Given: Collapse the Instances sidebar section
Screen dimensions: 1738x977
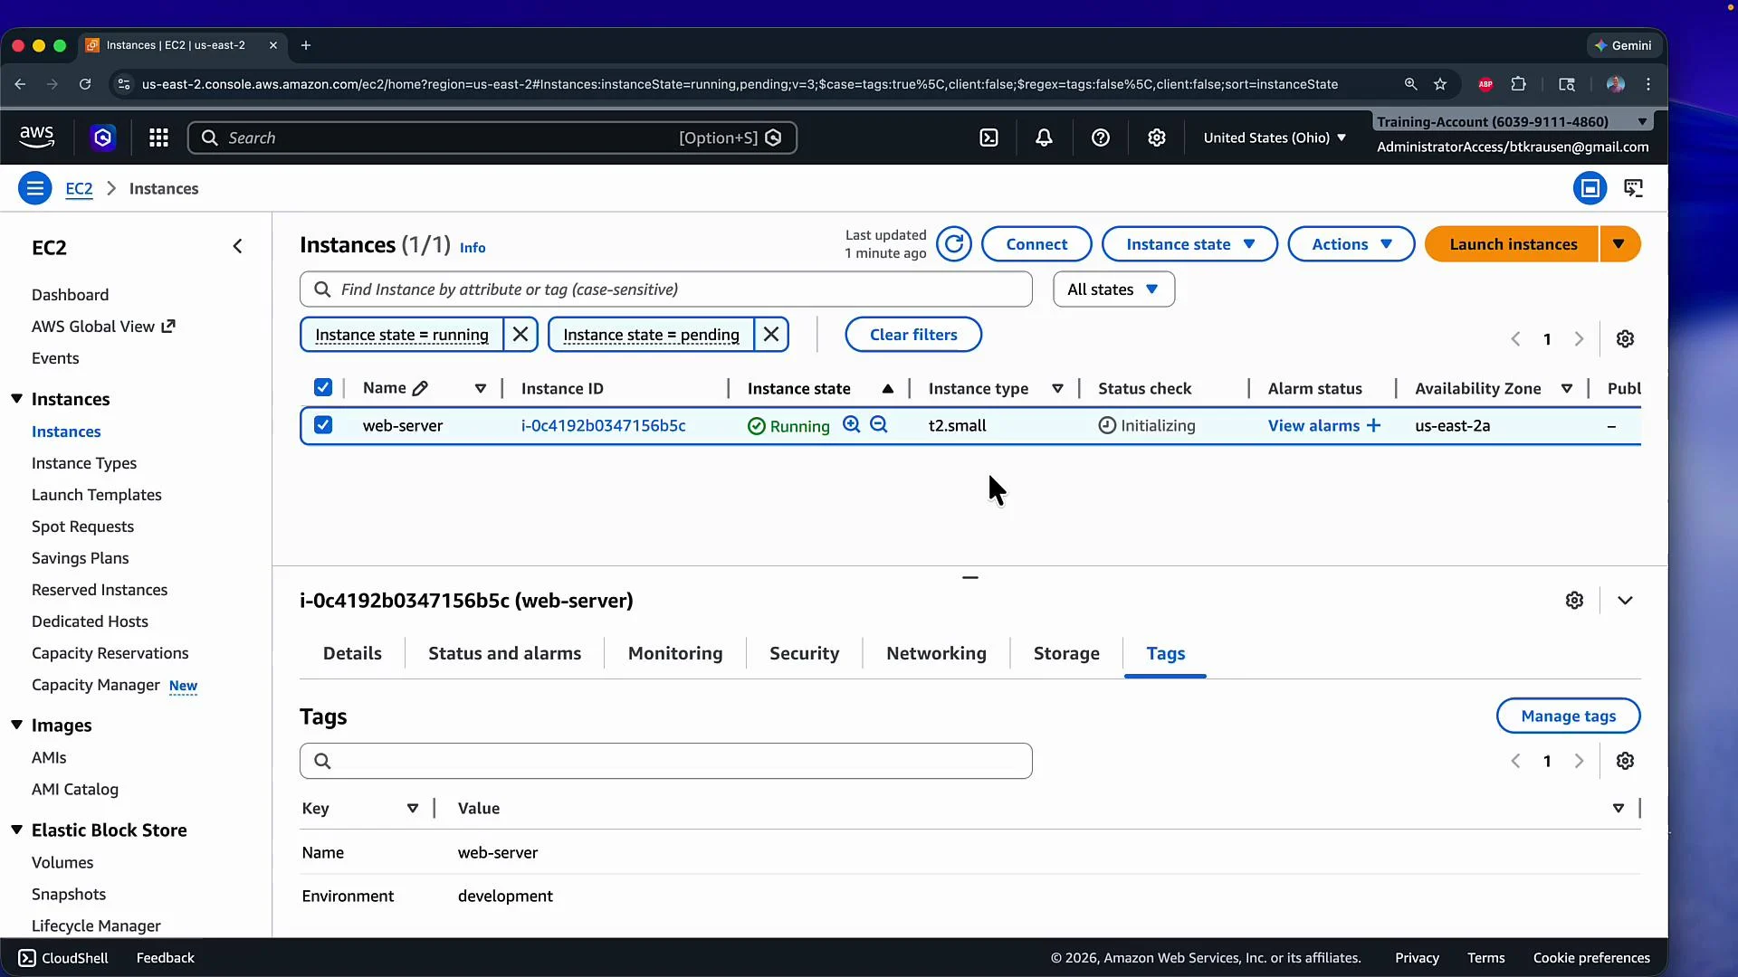Looking at the screenshot, I should tap(16, 399).
